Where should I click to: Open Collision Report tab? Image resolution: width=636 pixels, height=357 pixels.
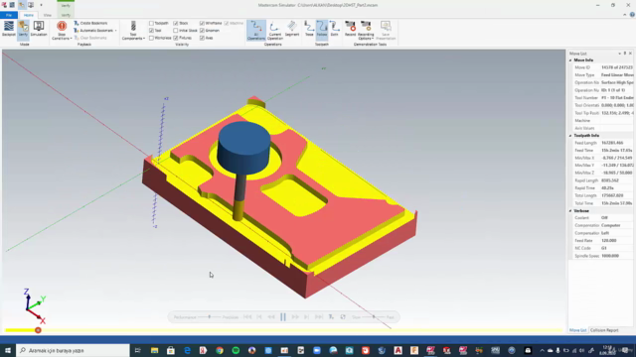click(604, 330)
